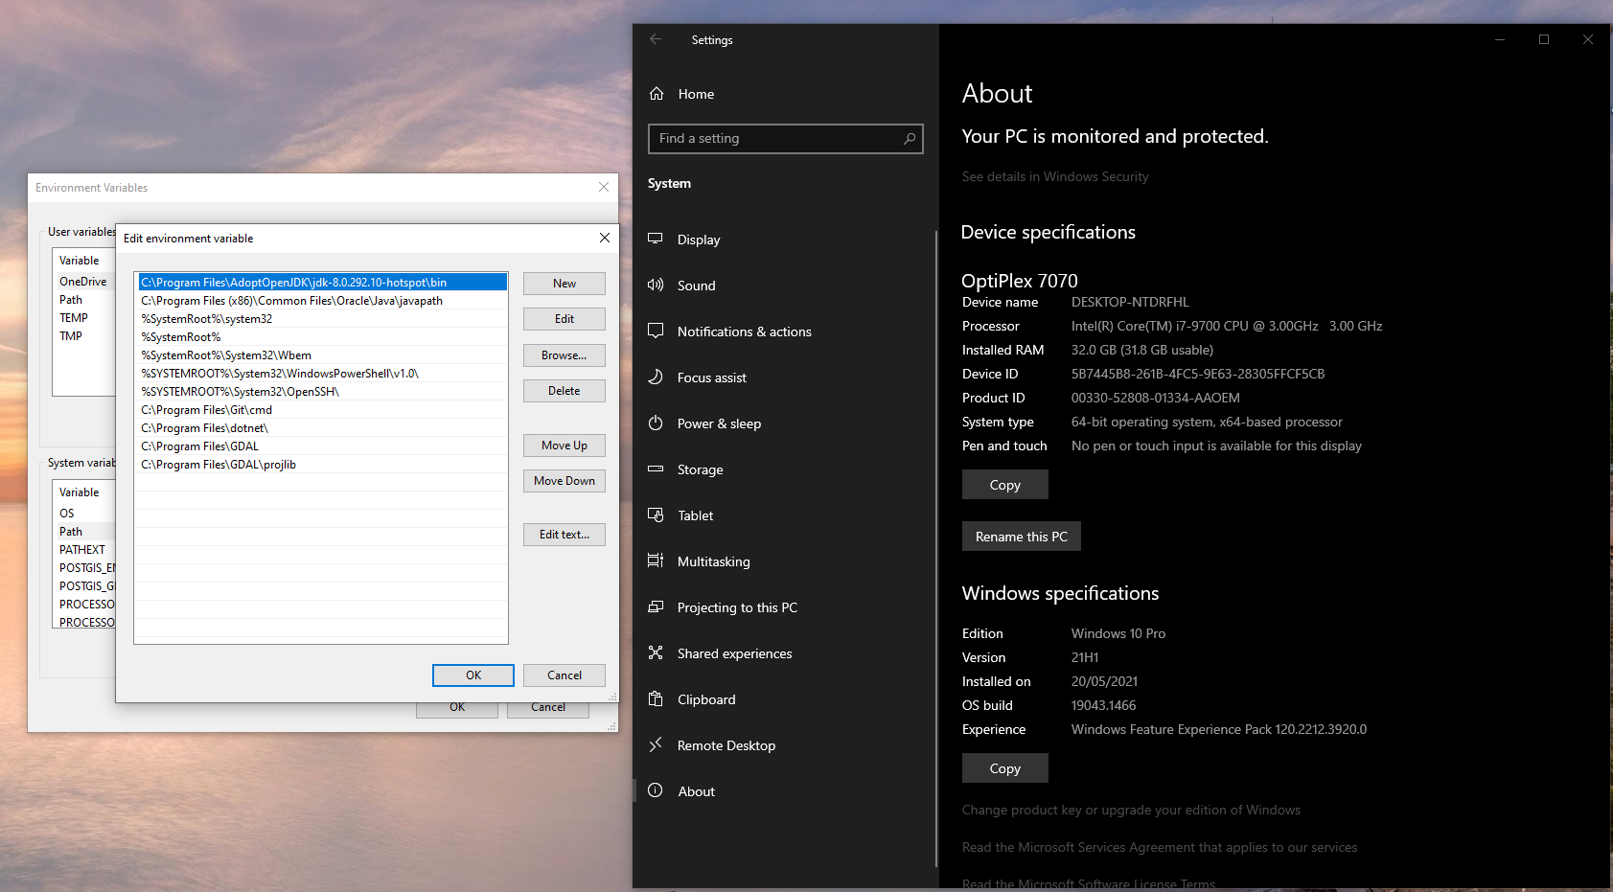Select the AdoptOpenJDK jdk-8.0.292.10-hotspot\bin entry
The width and height of the screenshot is (1613, 892).
pos(322,283)
